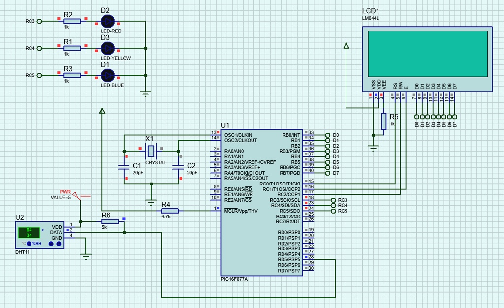
Task: Click power arrow terminal left of LCD
Action: click(346, 46)
